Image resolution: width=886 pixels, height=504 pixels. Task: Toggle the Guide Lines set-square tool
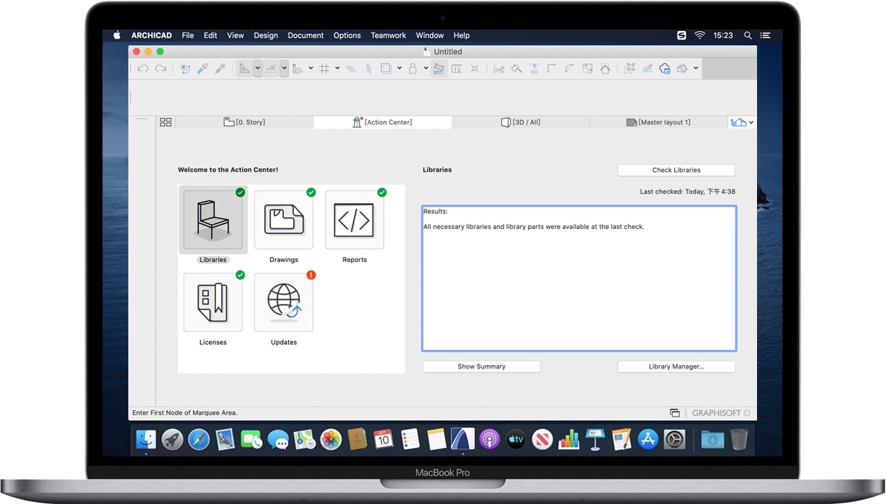243,68
